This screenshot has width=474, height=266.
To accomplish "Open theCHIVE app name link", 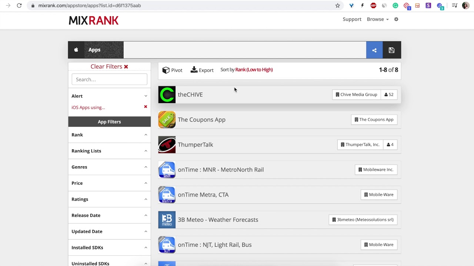I will pos(190,95).
